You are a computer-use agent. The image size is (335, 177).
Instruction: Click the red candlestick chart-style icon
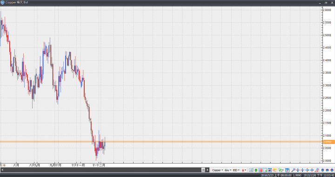coord(243,170)
